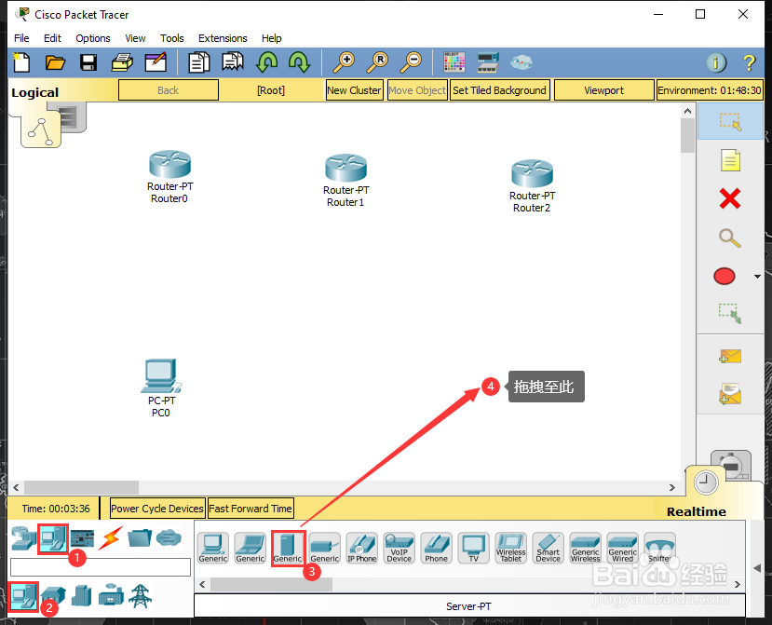Click the Redo green arrow

pos(299,62)
